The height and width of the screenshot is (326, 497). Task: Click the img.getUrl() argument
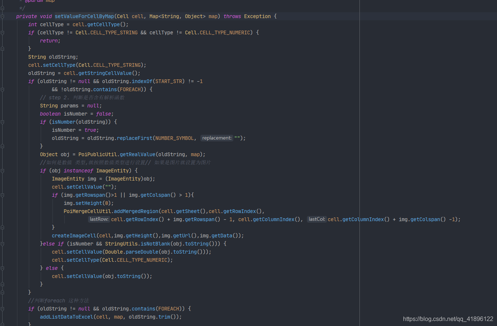click(x=179, y=236)
